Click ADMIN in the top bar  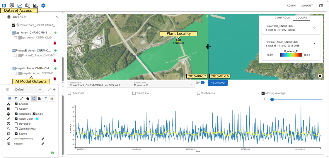coord(291,6)
